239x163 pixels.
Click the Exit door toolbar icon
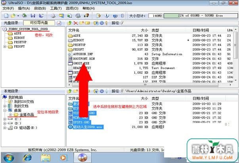[122, 15]
